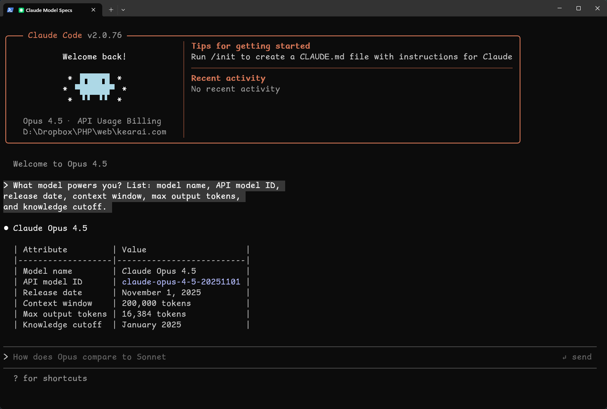The height and width of the screenshot is (409, 607).
Task: Click 'No recent activity' text
Action: (235, 89)
